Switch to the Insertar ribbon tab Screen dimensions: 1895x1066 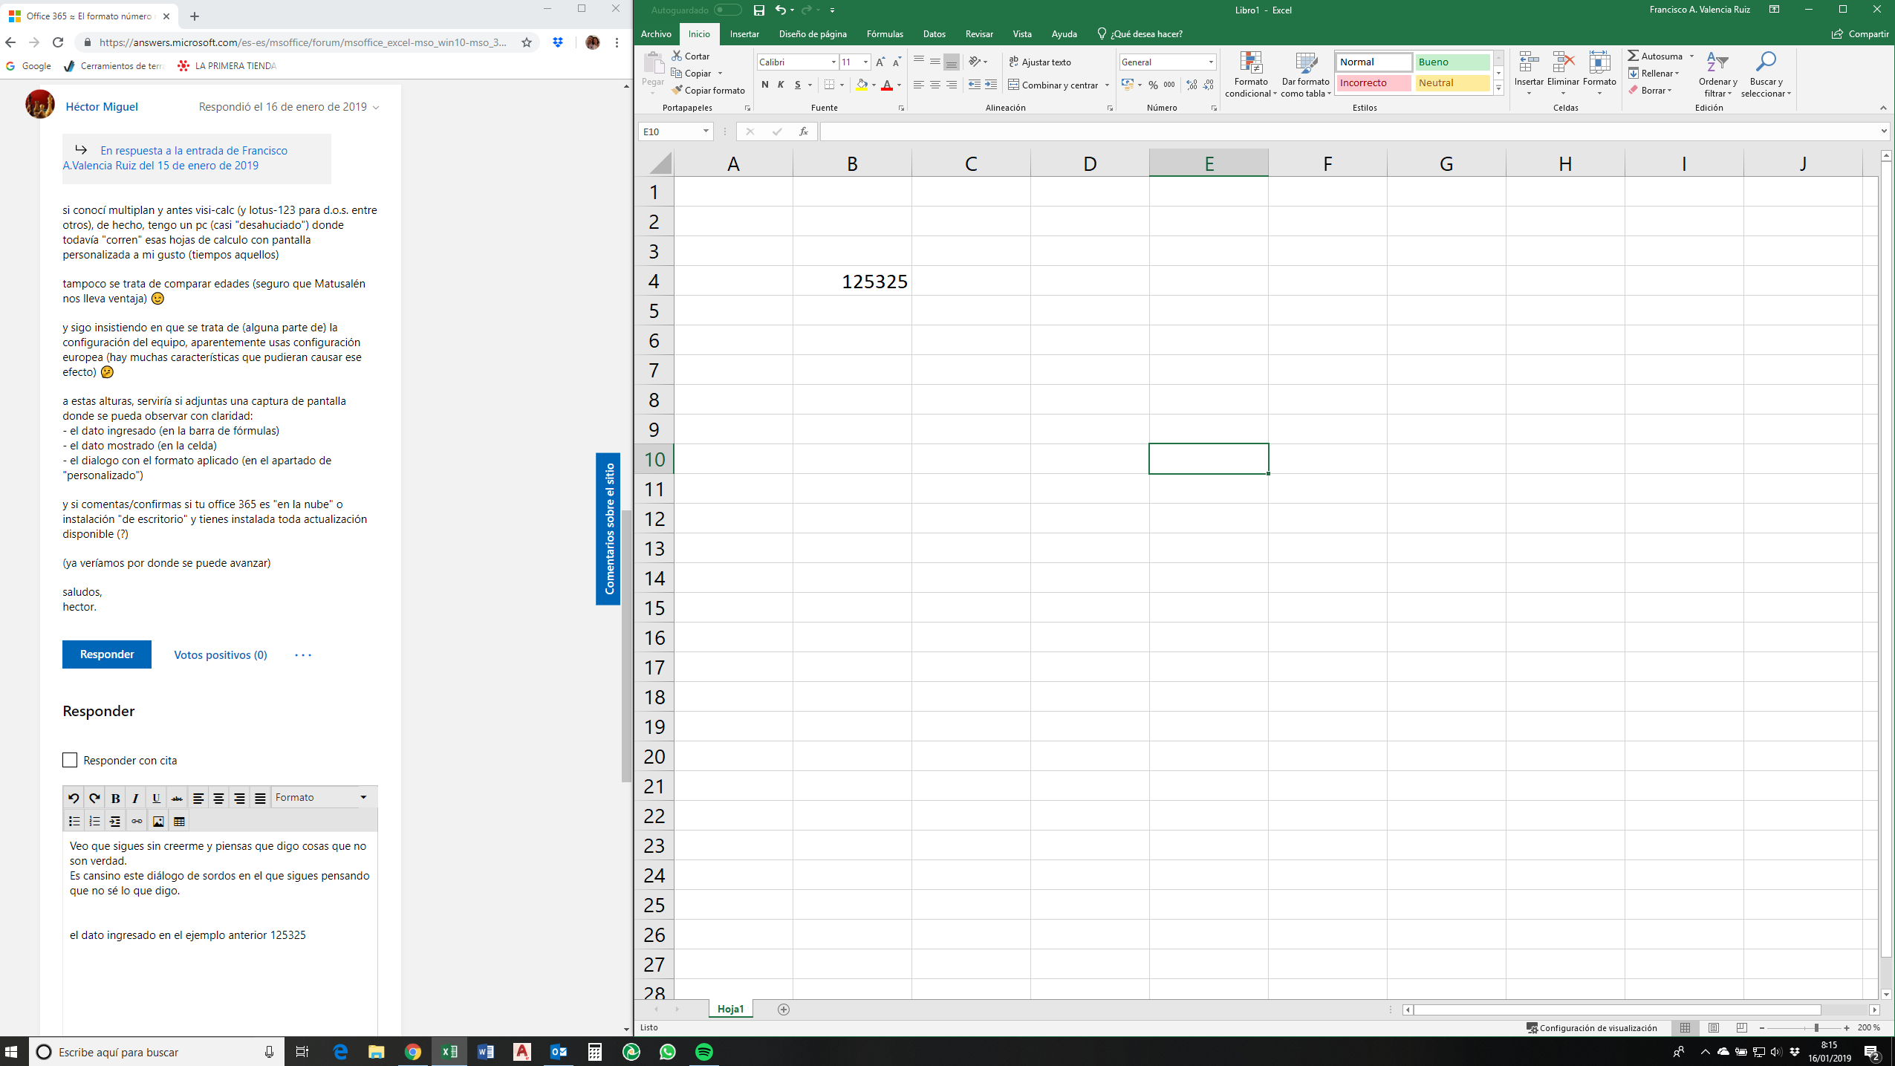744,34
